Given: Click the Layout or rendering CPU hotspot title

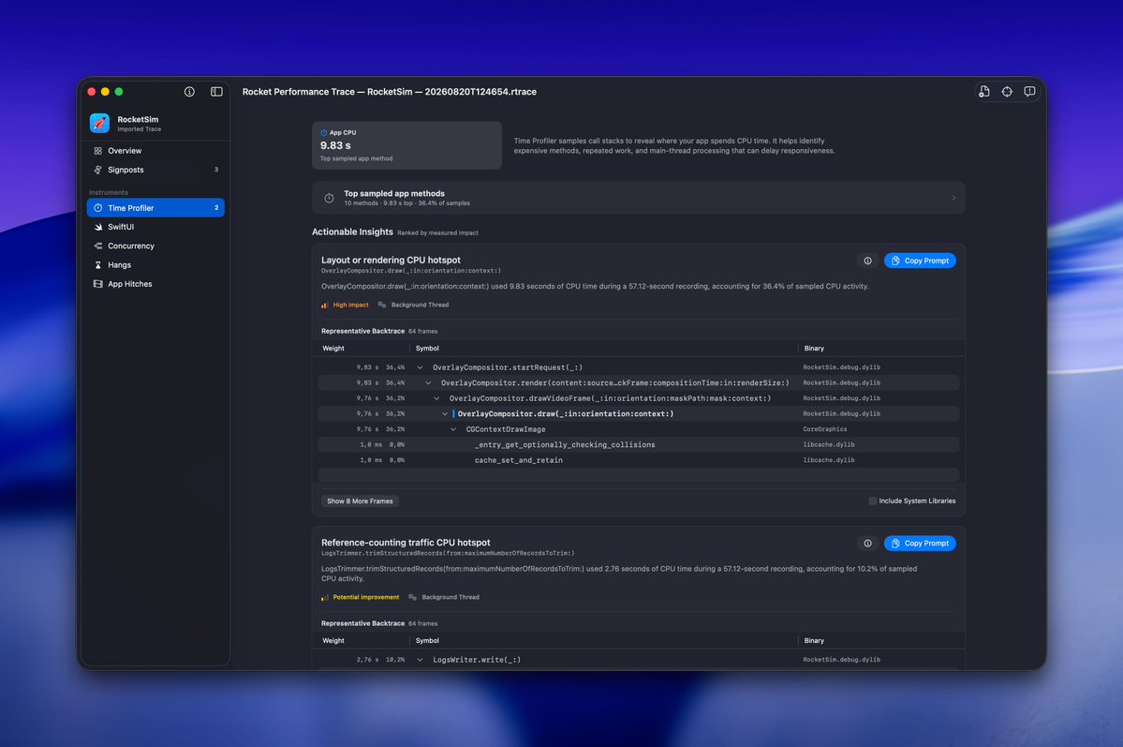Looking at the screenshot, I should 391,261.
